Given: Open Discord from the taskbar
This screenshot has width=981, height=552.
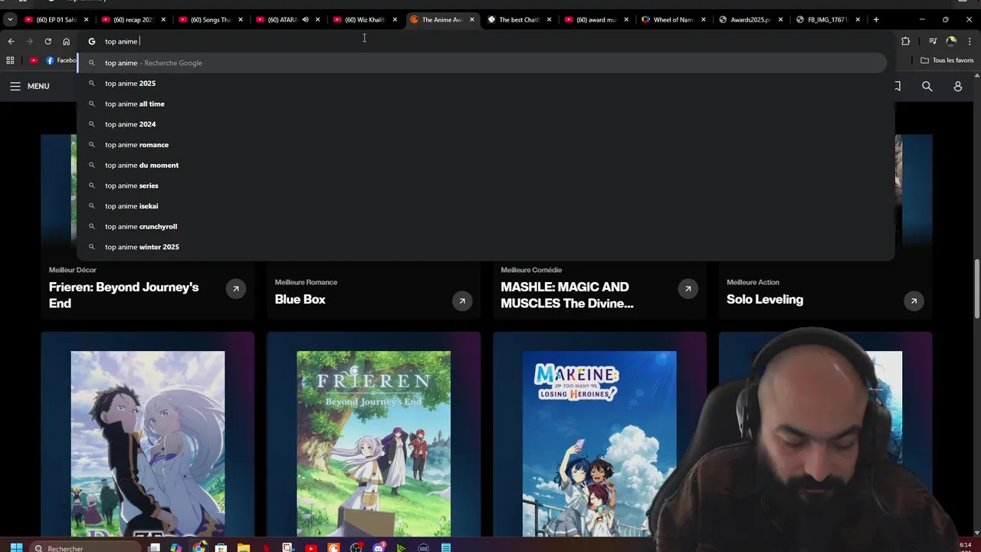Looking at the screenshot, I should coord(379,548).
